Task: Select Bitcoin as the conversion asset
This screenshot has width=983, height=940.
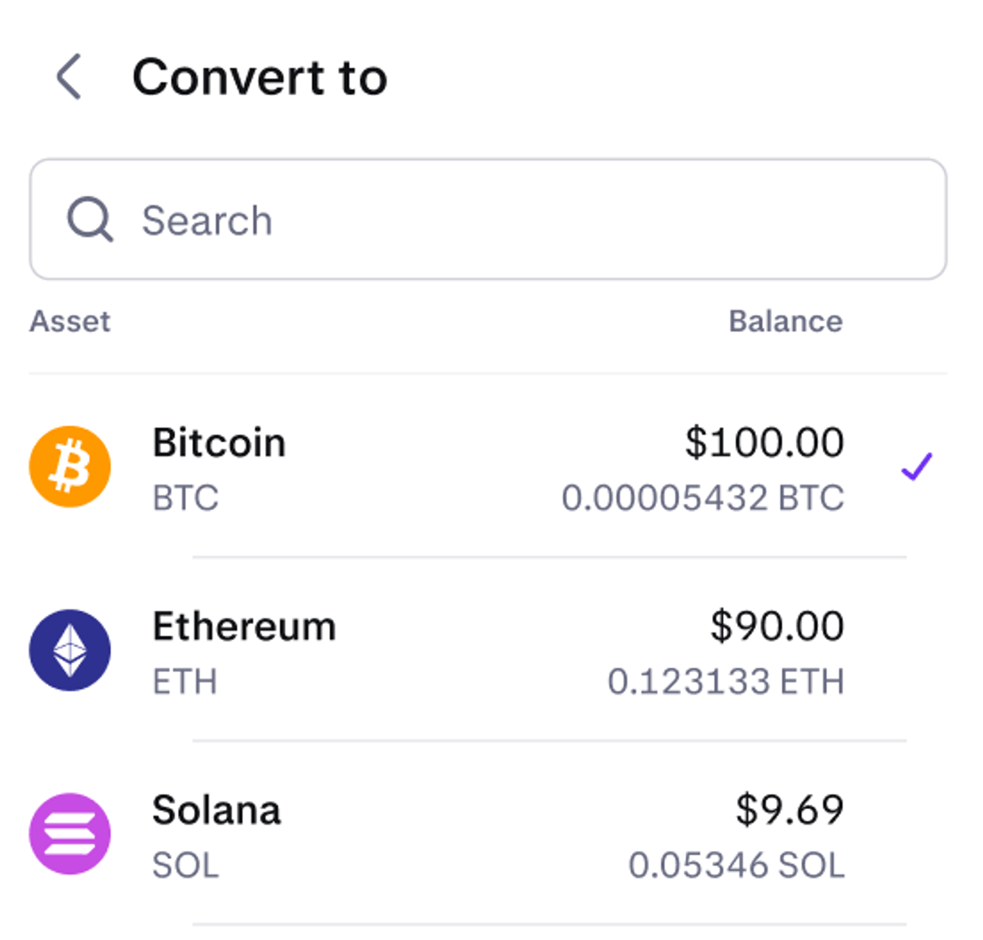Action: (x=219, y=443)
